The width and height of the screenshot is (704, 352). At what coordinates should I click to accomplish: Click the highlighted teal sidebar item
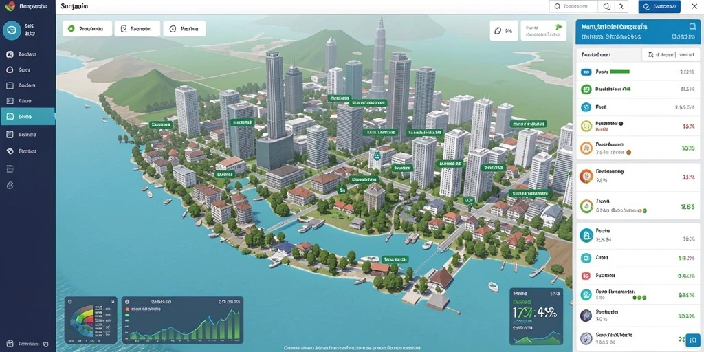(x=27, y=116)
